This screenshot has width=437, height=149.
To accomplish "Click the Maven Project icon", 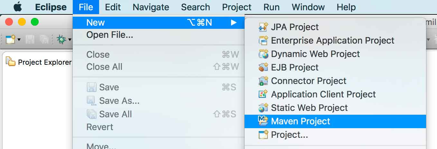I will [263, 121].
